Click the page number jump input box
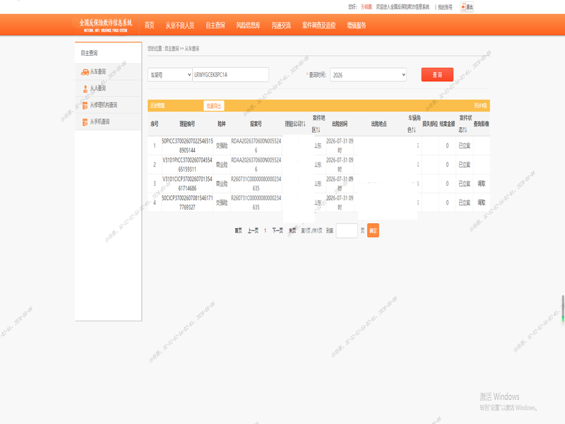 [x=347, y=230]
